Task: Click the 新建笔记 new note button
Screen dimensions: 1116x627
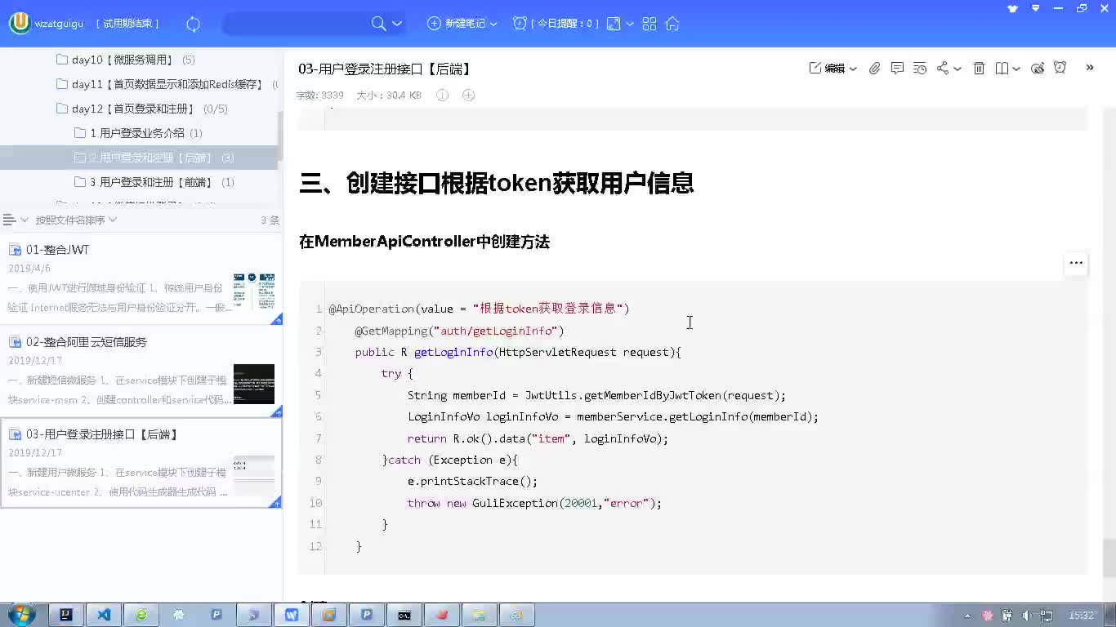Action: (x=457, y=24)
